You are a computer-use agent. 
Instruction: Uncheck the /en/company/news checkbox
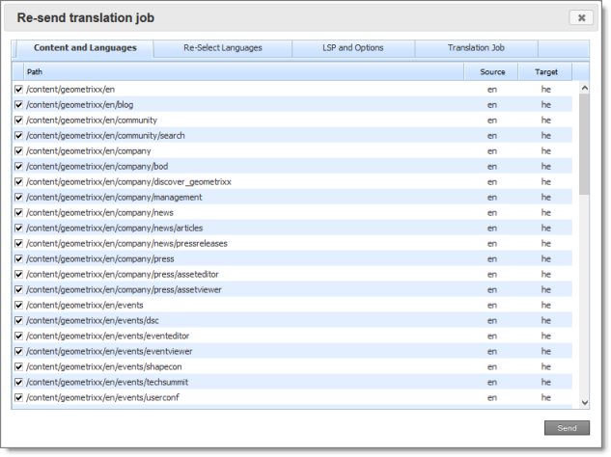(18, 212)
